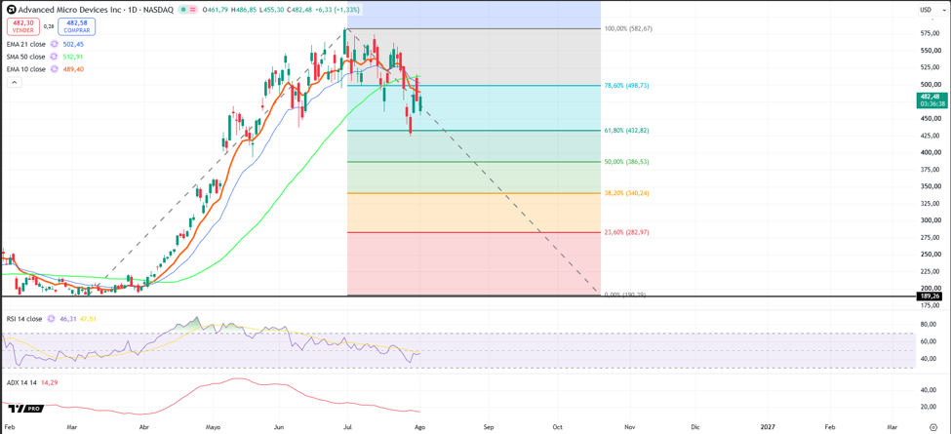The image size is (951, 434).
Task: Click the +6,33 (+1,33%) change value
Action: (x=339, y=10)
